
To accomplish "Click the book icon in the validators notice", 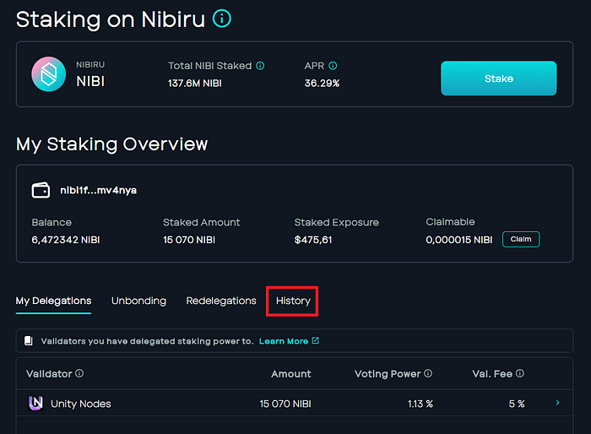I will point(29,341).
